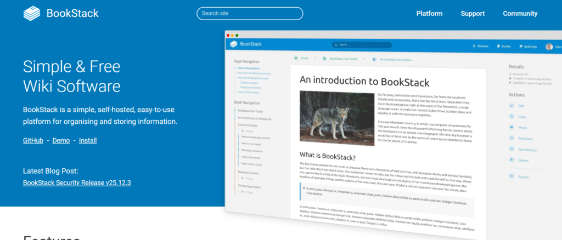Viewport: 562px width, 240px height.
Task: Expand "1 Pages" under Managing Content chapter
Action: [x=248, y=179]
